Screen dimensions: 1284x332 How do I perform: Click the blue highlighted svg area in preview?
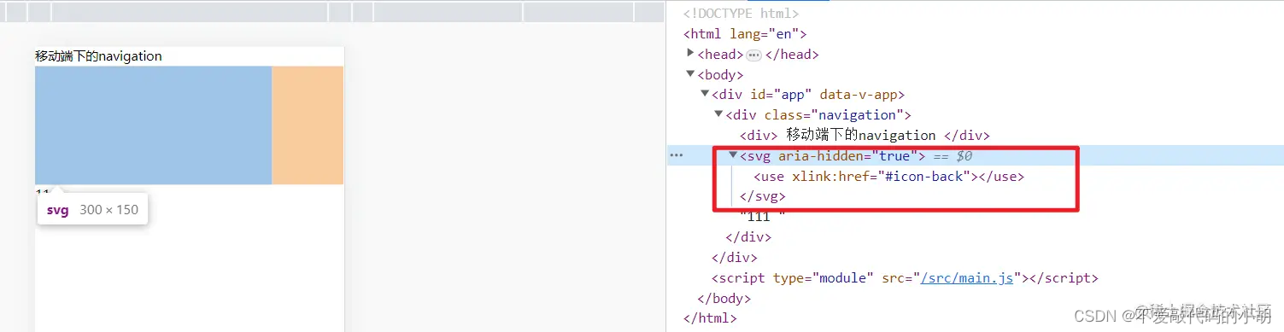click(153, 125)
